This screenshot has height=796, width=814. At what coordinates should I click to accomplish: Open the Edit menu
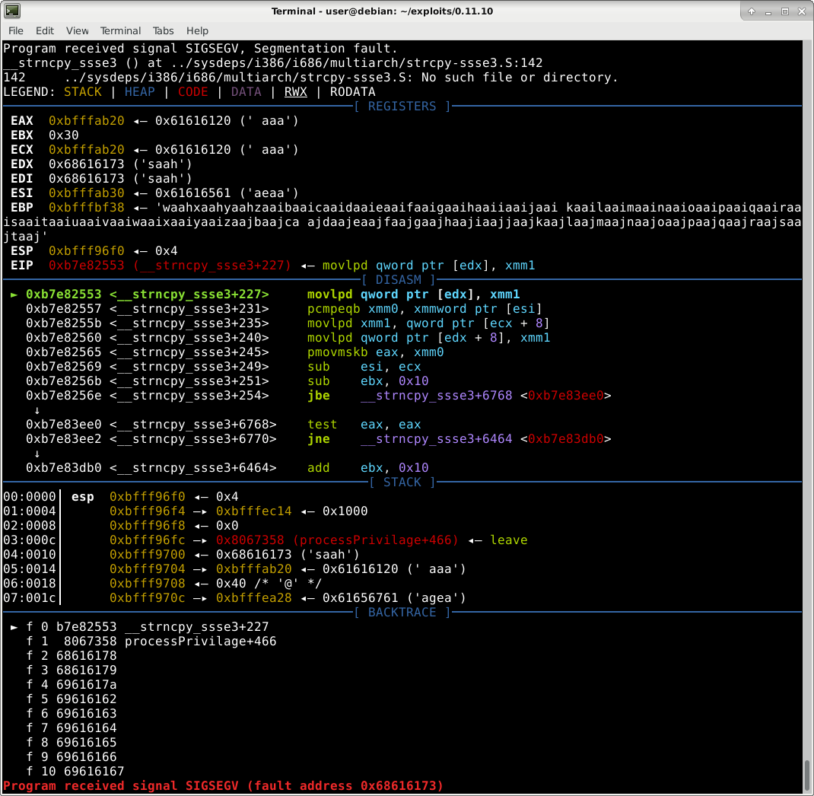click(x=44, y=30)
